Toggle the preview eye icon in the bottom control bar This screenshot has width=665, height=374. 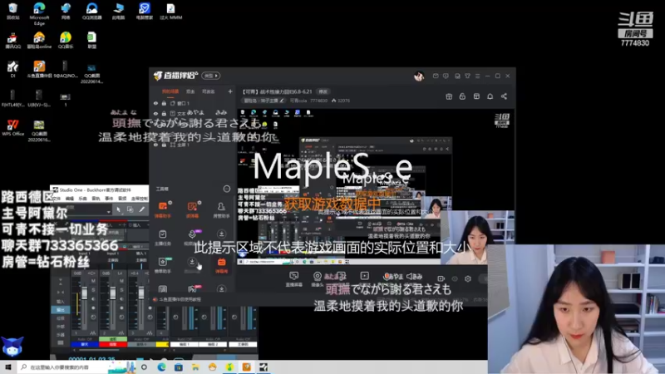[x=455, y=278]
